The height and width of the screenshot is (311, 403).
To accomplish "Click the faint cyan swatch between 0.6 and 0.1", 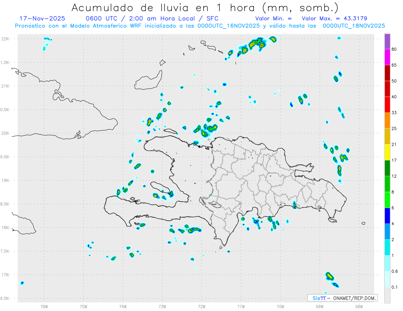I will coord(387,279).
